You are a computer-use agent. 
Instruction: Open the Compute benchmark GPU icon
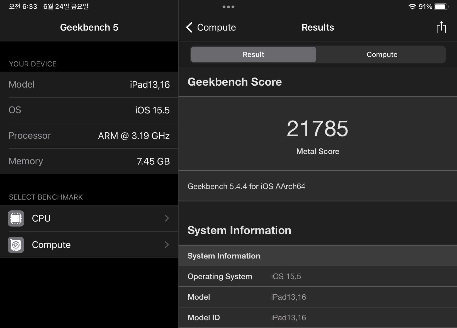16,245
